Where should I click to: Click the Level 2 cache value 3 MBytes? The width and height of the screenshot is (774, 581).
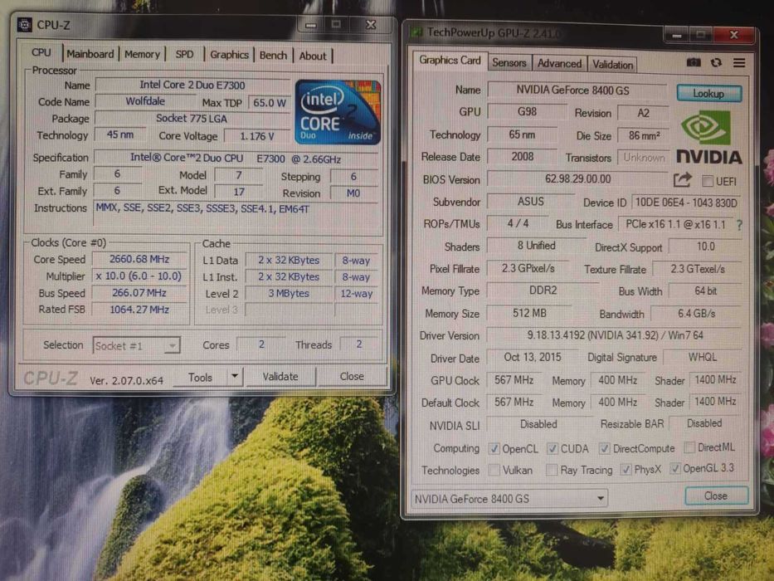[x=289, y=294]
